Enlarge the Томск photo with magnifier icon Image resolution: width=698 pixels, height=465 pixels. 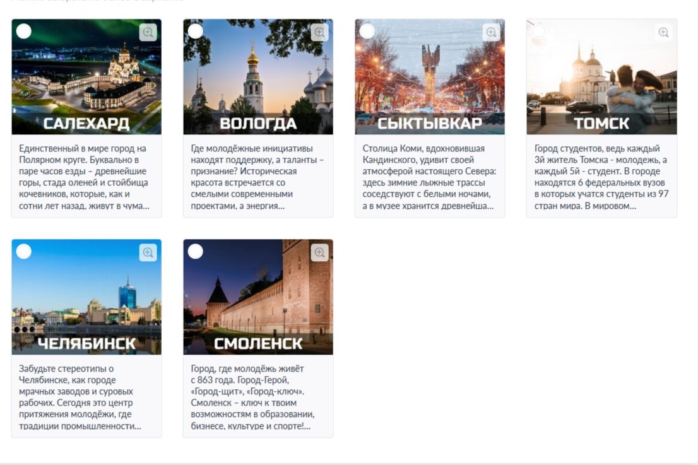pos(663,32)
